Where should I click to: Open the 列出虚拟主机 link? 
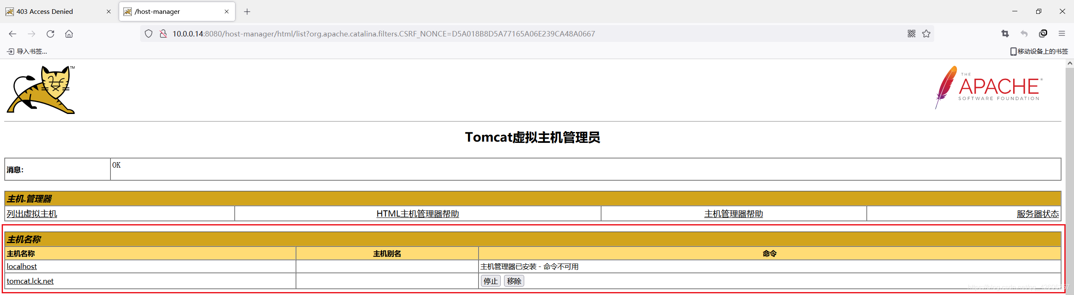point(32,214)
